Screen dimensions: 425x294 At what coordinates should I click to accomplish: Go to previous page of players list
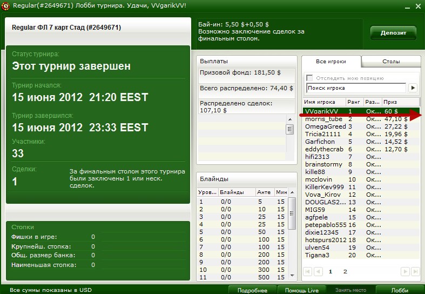tap(318, 271)
